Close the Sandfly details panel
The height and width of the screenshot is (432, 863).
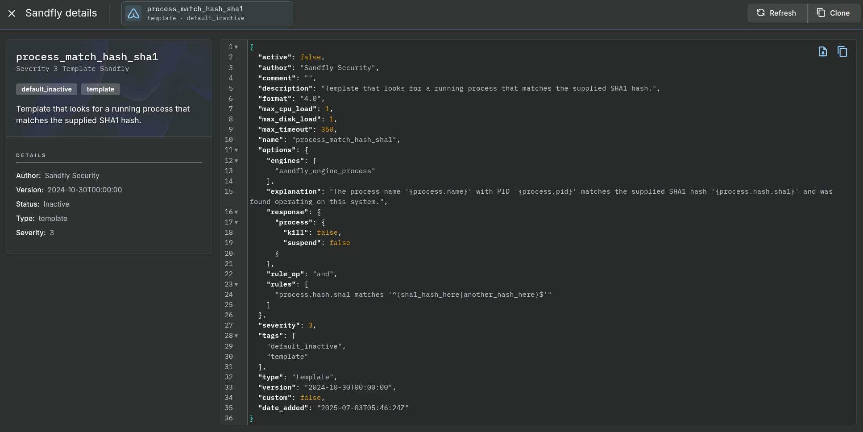click(x=12, y=13)
